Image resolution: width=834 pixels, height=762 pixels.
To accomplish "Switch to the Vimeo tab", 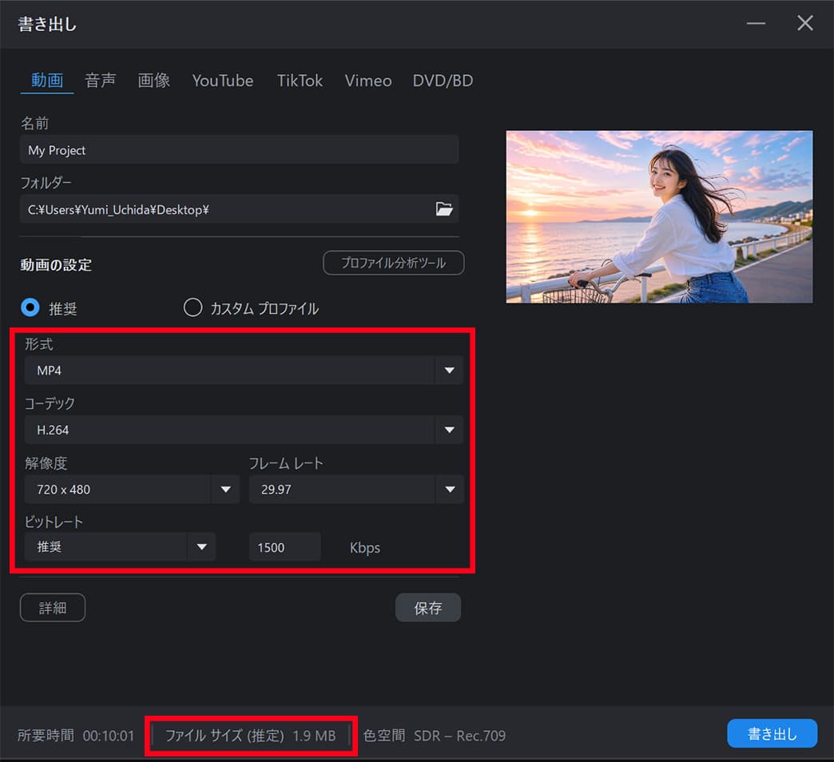I will point(368,81).
